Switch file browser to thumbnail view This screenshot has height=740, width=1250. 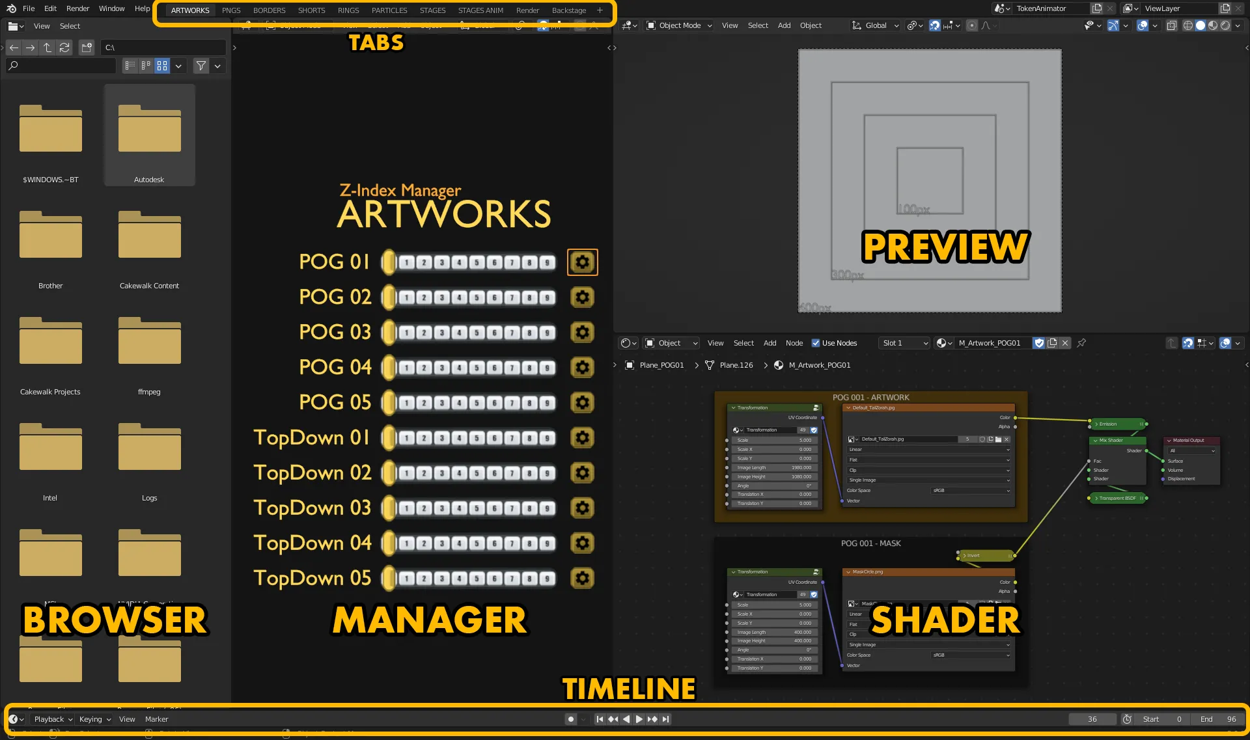pos(162,66)
